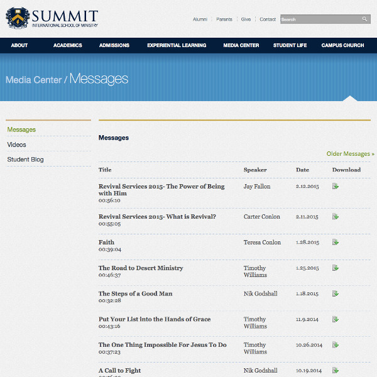Open the Student Life menu
Image resolution: width=377 pixels, height=377 pixels.
pyautogui.click(x=290, y=45)
